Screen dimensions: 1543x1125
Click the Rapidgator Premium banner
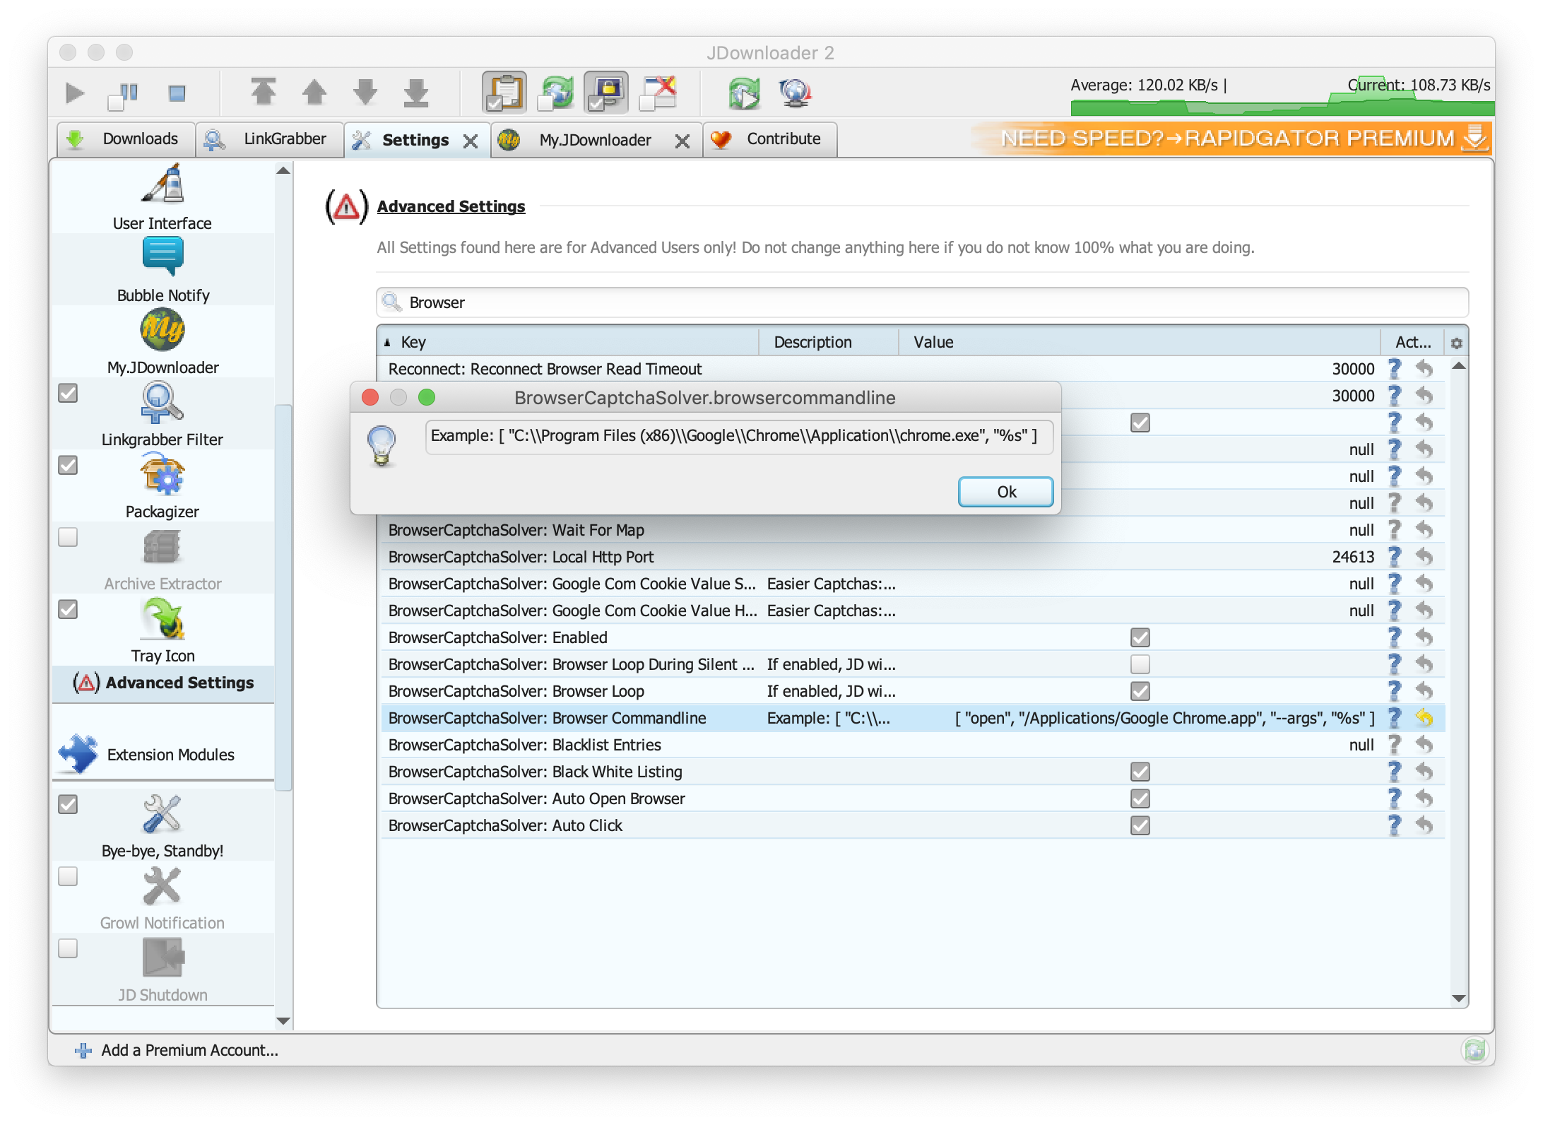click(x=1234, y=139)
